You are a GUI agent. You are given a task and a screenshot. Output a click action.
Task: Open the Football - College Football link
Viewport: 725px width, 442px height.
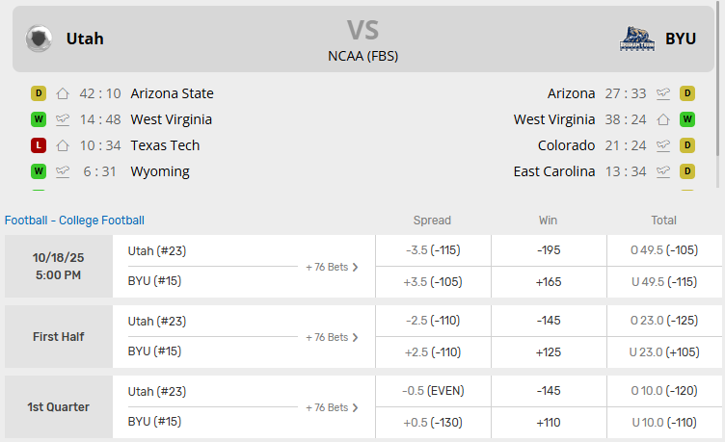click(x=74, y=221)
